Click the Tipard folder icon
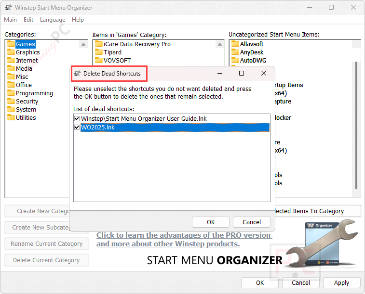This screenshot has height=294, width=365. point(99,52)
